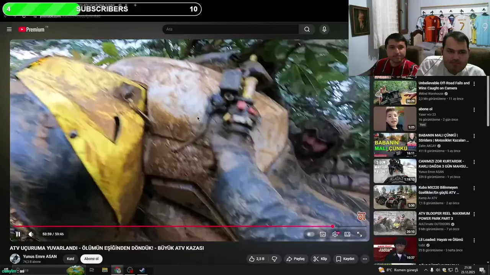The width and height of the screenshot is (490, 275).
Task: Click the 'Kamp Av ATV' channel name
Action: 428,198
